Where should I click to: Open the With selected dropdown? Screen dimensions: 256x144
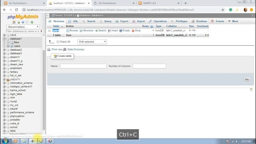pos(92,42)
